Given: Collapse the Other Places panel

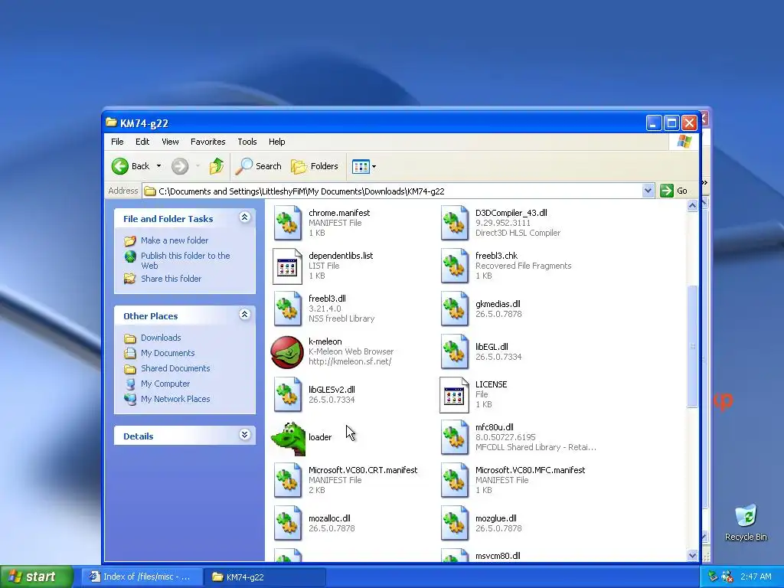Looking at the screenshot, I should 244,314.
